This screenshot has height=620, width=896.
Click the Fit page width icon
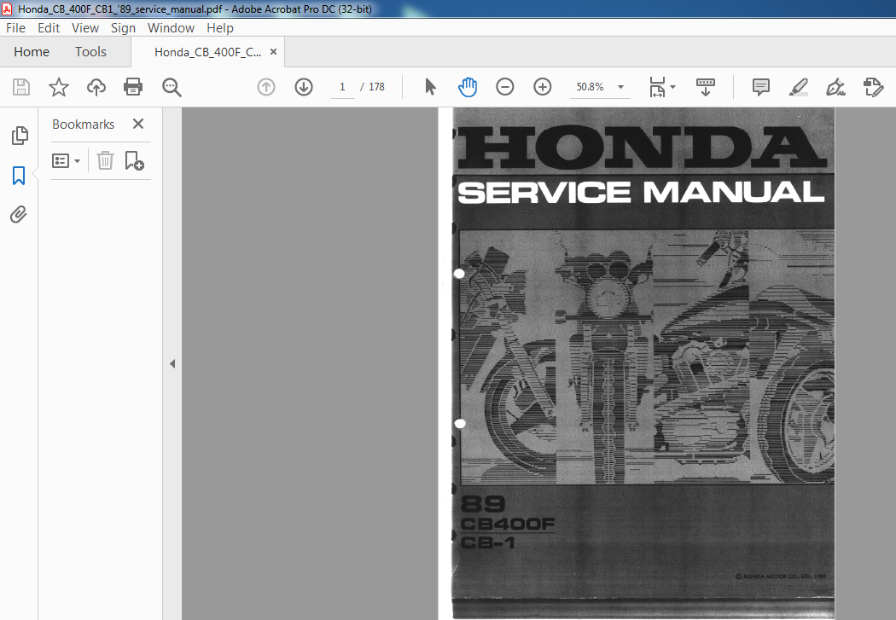coord(657,87)
